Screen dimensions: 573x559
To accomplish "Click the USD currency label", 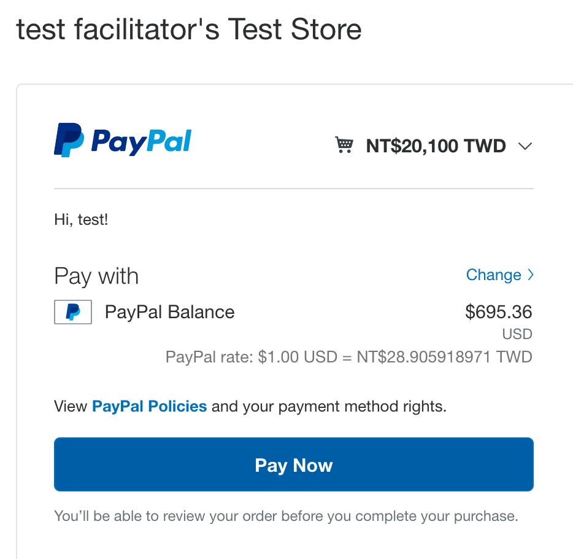I will click(517, 334).
